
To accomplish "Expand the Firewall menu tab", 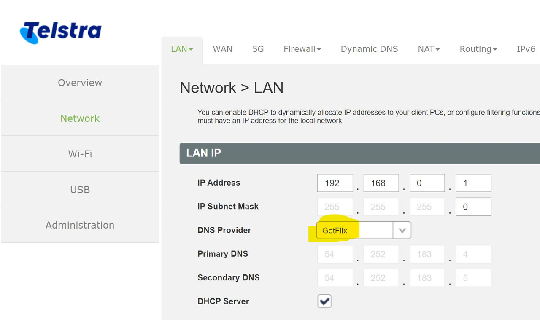I will (x=302, y=49).
